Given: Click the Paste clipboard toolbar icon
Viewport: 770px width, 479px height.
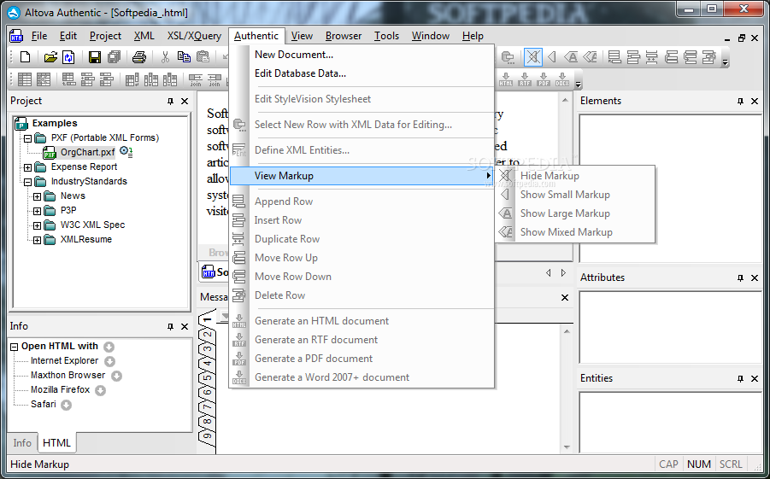Looking at the screenshot, I should (x=203, y=57).
